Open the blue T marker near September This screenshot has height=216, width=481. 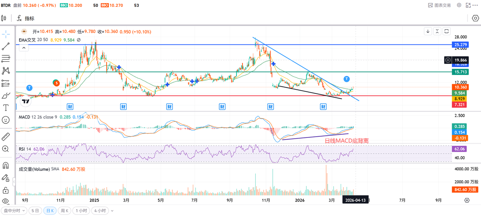tap(29, 87)
